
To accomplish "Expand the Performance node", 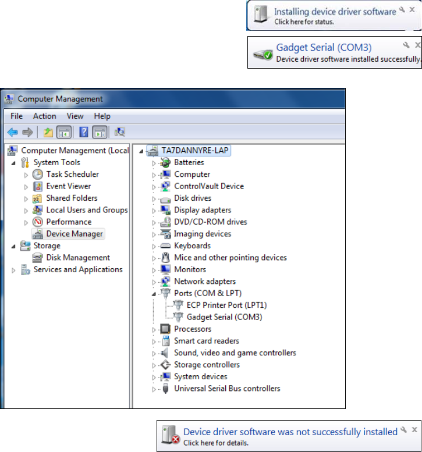I will (26, 223).
